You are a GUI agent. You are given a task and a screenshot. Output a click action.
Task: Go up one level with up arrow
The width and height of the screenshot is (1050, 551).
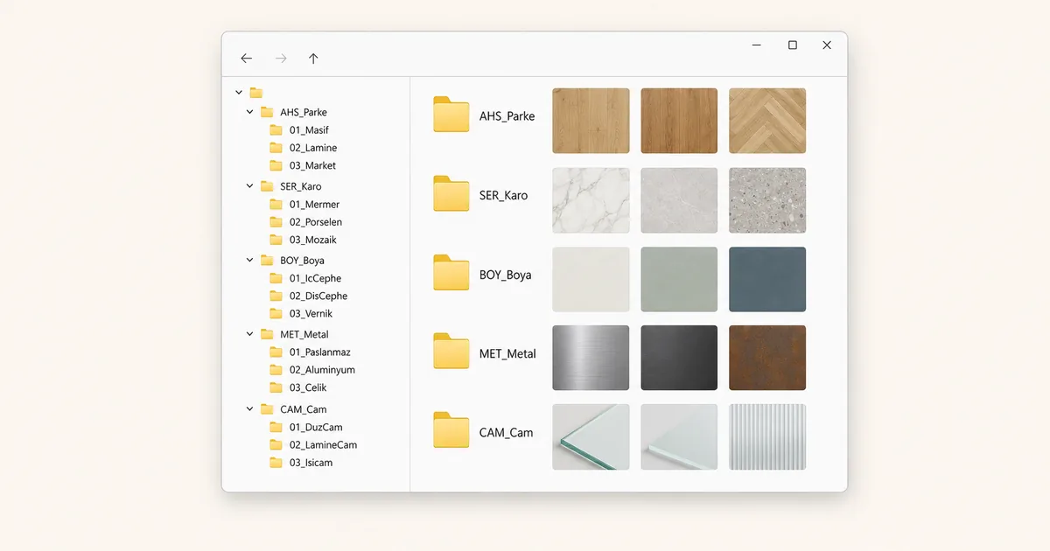[x=313, y=59]
